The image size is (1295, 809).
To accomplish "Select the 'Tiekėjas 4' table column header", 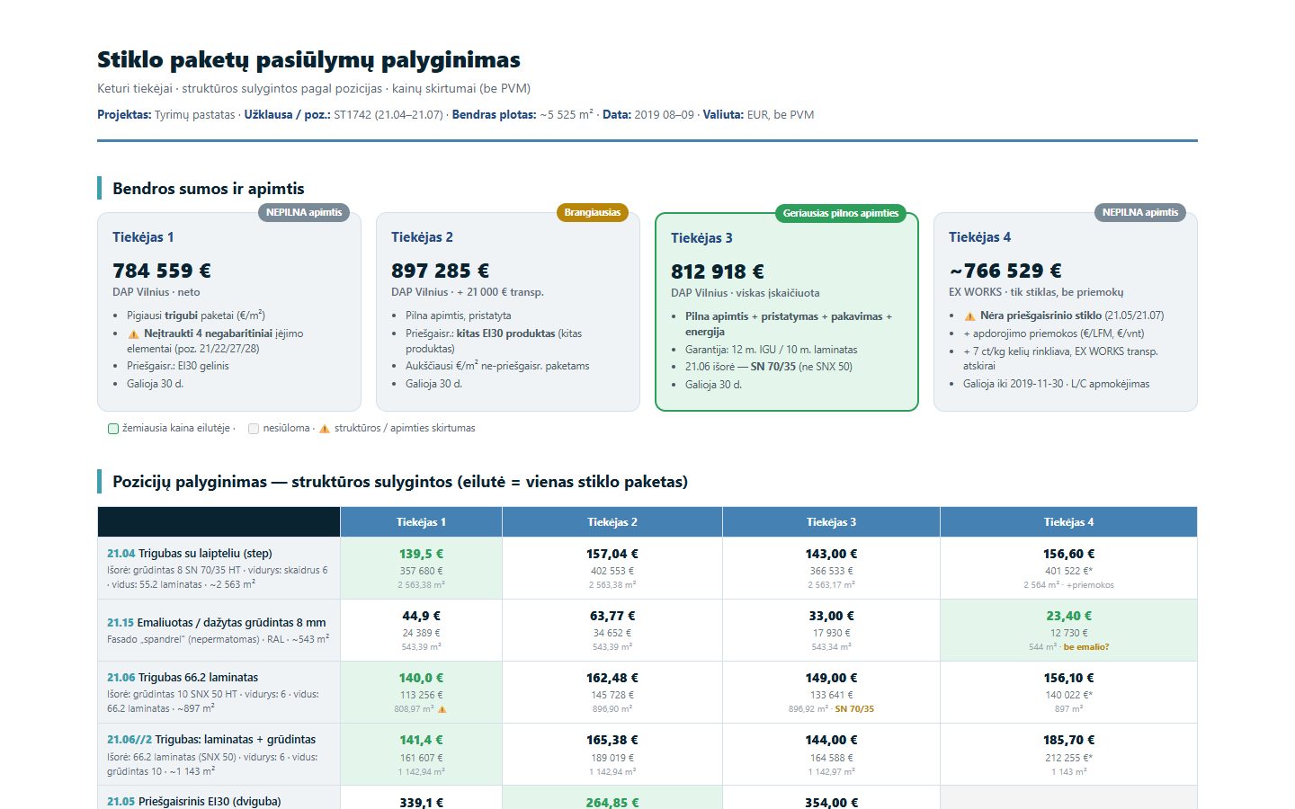I will tap(1068, 522).
